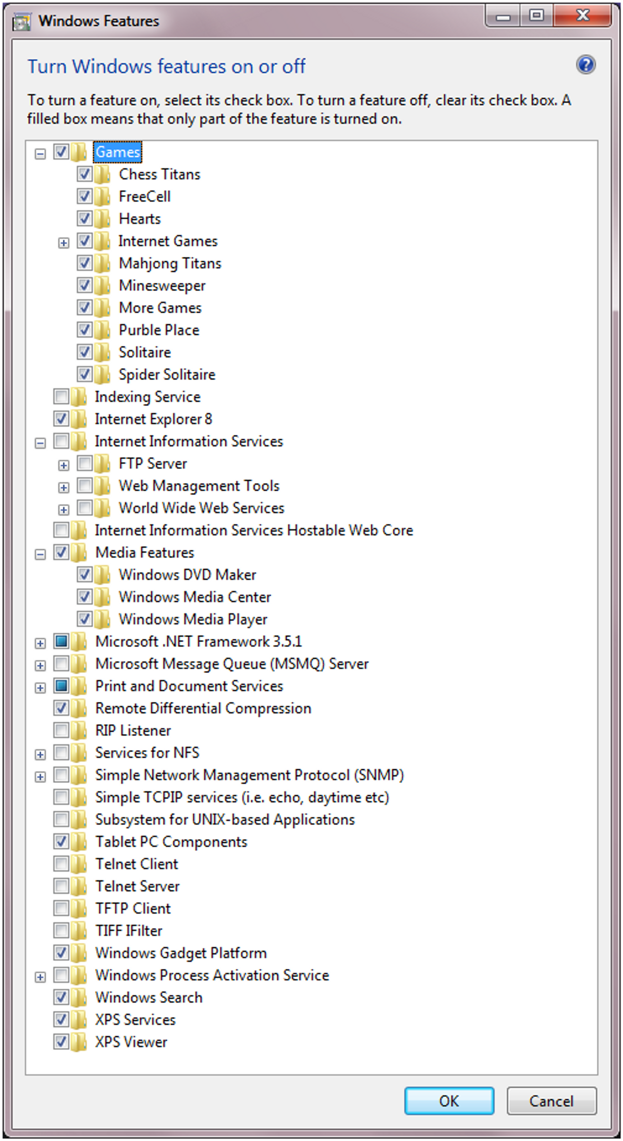The image size is (623, 1141).
Task: Expand the Print and Document Services node
Action: [40, 688]
